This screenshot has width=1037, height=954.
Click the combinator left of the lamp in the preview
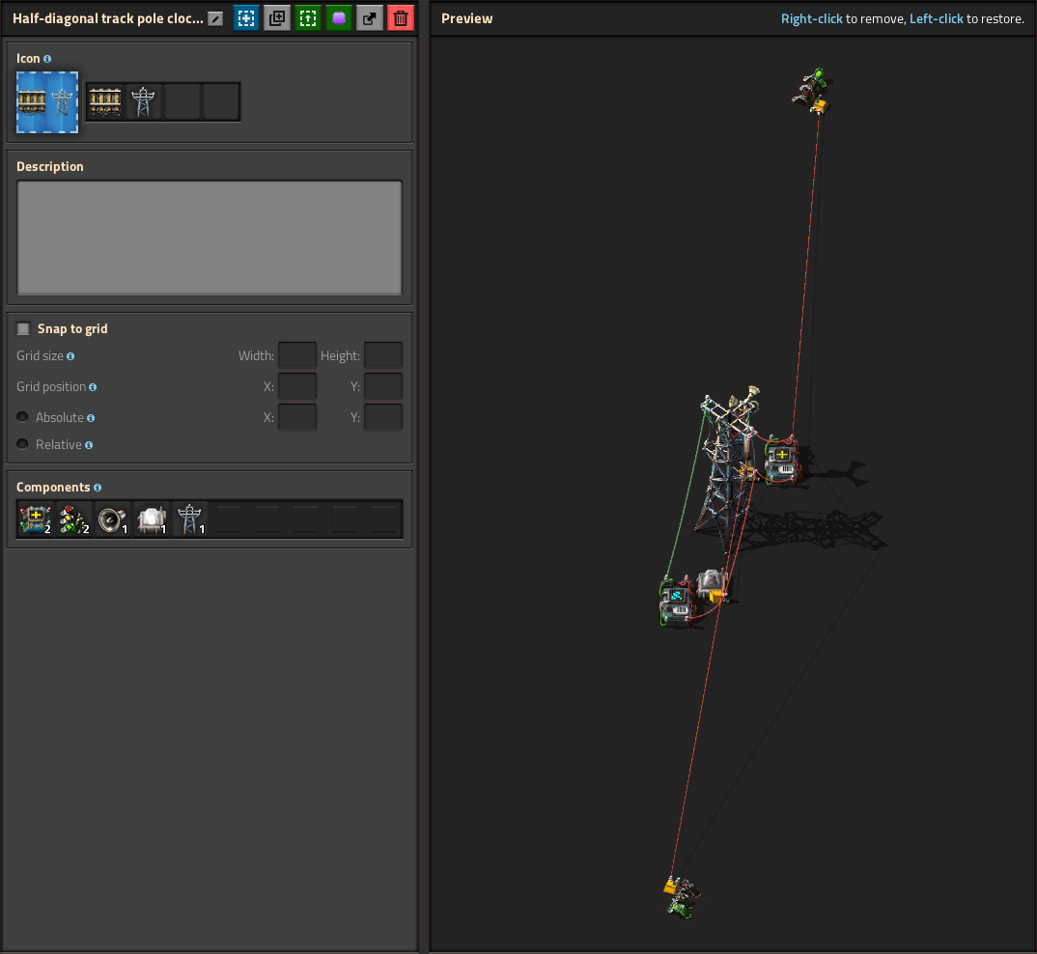point(676,601)
